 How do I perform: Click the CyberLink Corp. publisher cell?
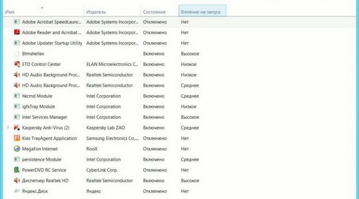pyautogui.click(x=102, y=170)
